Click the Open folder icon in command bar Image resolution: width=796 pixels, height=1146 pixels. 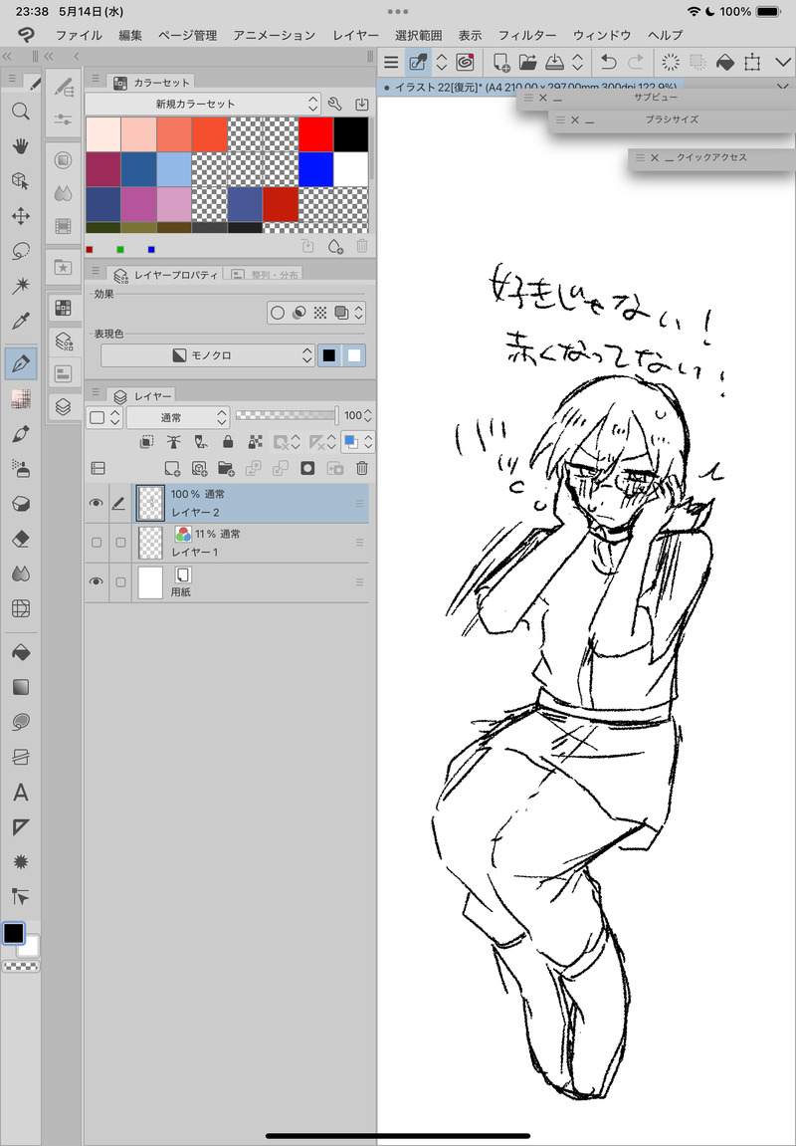(528, 62)
